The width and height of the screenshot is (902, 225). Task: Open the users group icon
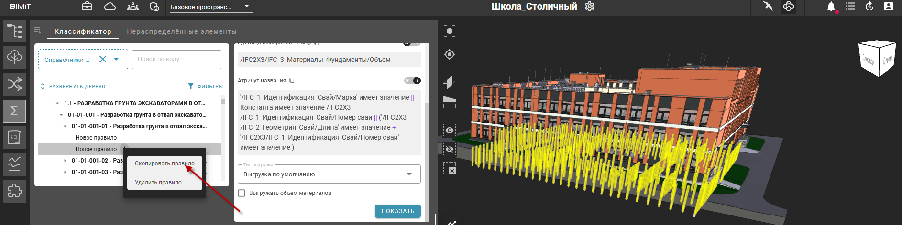coord(133,6)
